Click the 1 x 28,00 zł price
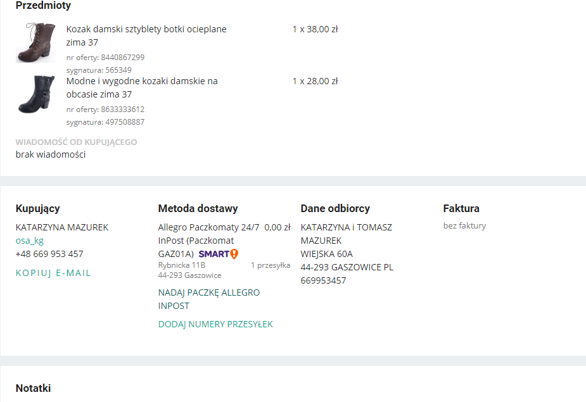 (x=315, y=81)
